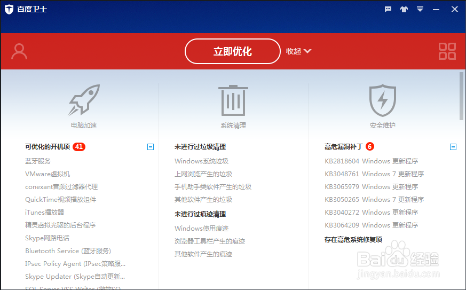
Task: Select the rocket 电脑加速 icon
Action: pos(84,100)
